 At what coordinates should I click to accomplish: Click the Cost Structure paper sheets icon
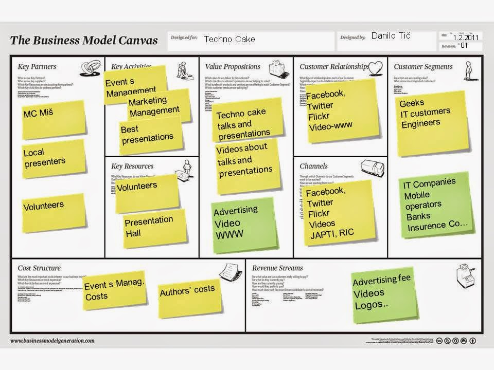[231, 272]
